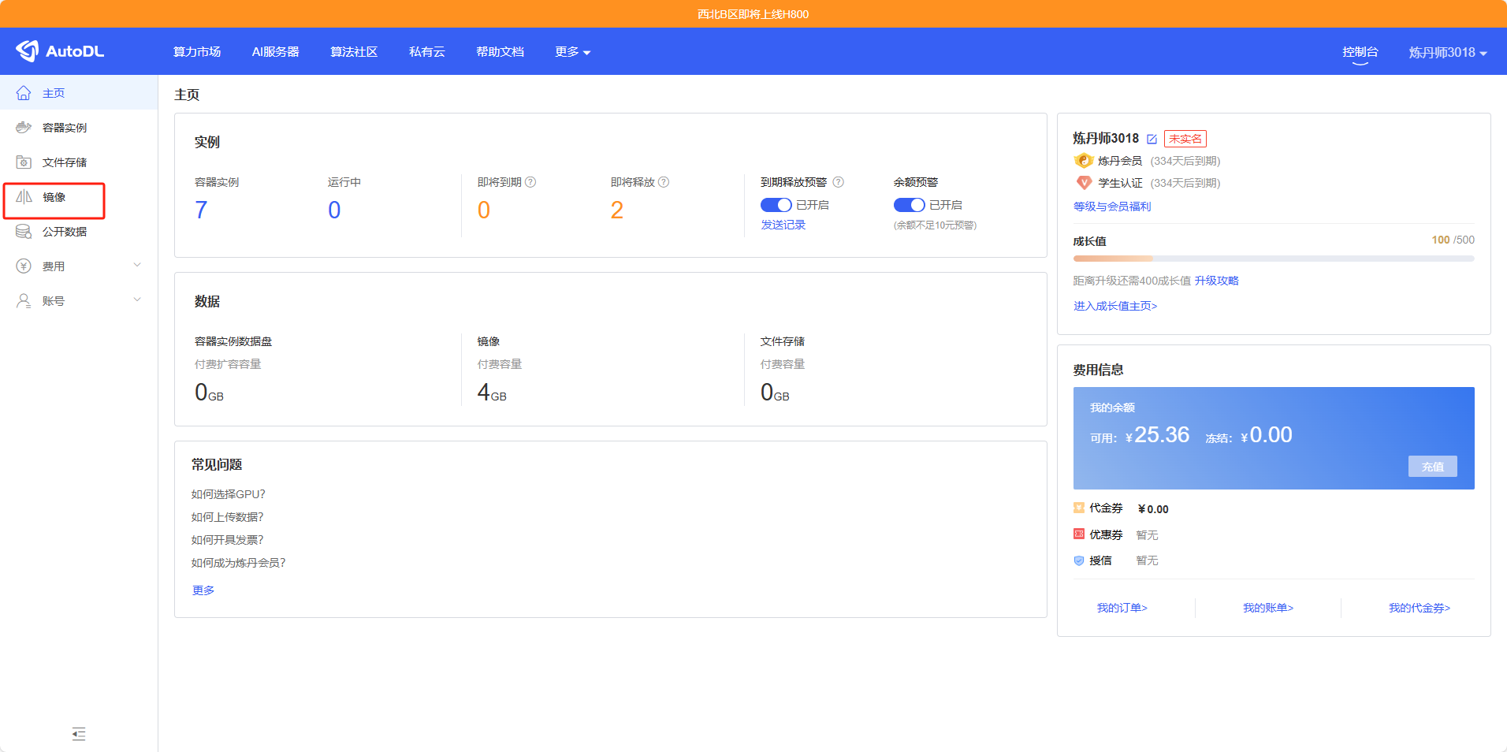Click the 即将释放 count 2

coord(617,210)
